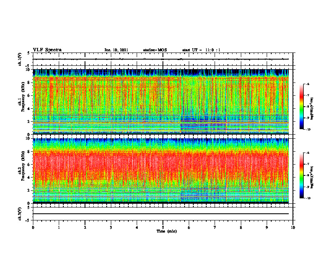Image resolution: width=330 pixels, height=255 pixels.
Task: Click the "8" kHz tick on ch.2 axis
Action: point(30,152)
